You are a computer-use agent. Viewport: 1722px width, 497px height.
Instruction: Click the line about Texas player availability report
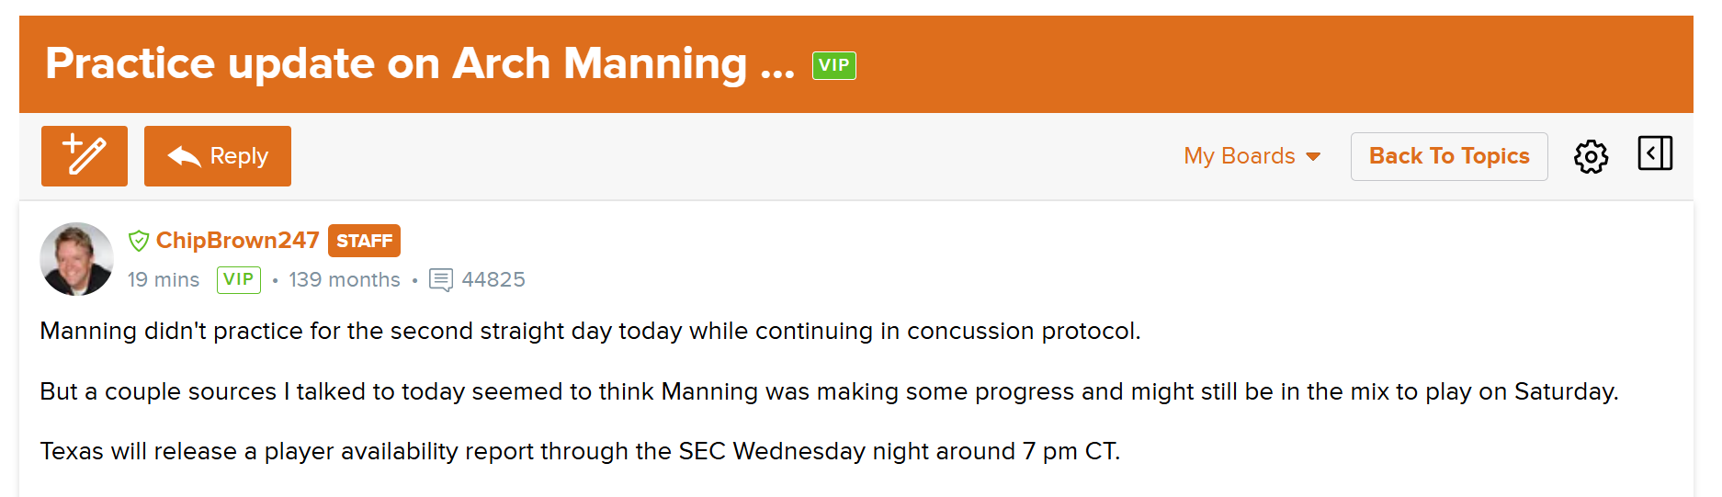[580, 451]
